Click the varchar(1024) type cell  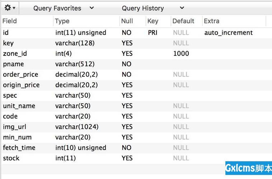pyautogui.click(x=77, y=127)
